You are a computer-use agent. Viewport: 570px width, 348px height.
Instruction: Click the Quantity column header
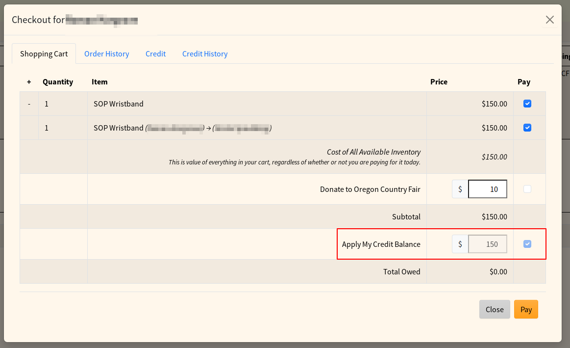coord(58,82)
